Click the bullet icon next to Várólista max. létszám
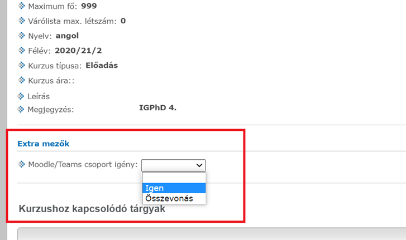 point(22,21)
